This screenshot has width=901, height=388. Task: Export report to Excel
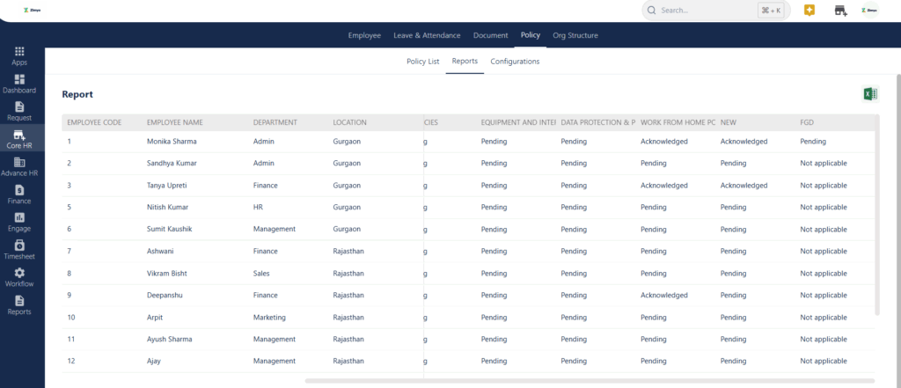click(x=870, y=94)
